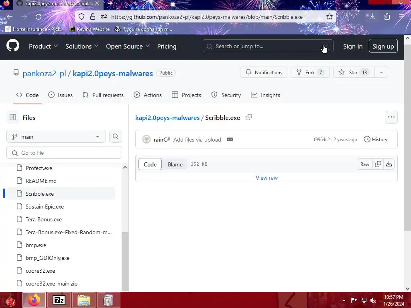Image resolution: width=411 pixels, height=308 pixels.
Task: Click the Action Center flag tray icon
Action: (354, 300)
